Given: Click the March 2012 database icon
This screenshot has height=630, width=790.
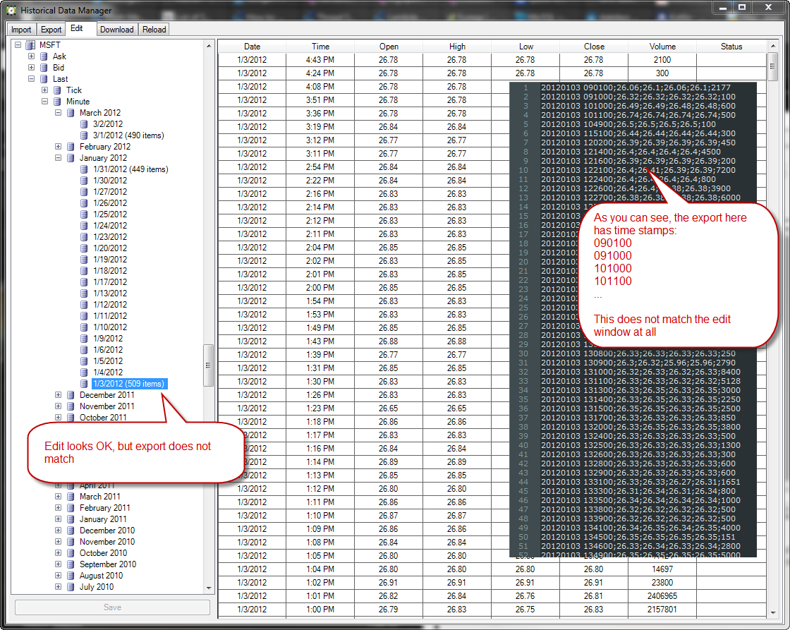Looking at the screenshot, I should click(71, 113).
